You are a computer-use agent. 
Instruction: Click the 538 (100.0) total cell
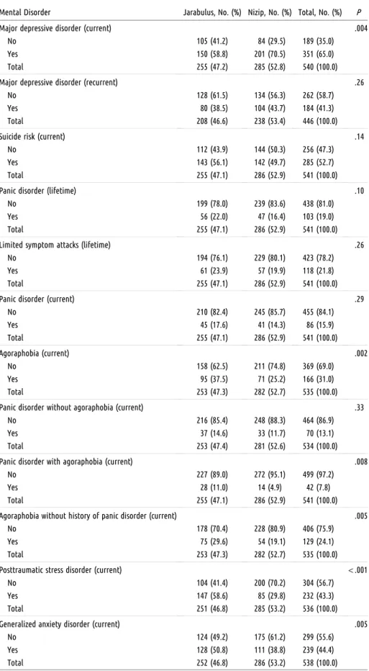click(x=318, y=663)
